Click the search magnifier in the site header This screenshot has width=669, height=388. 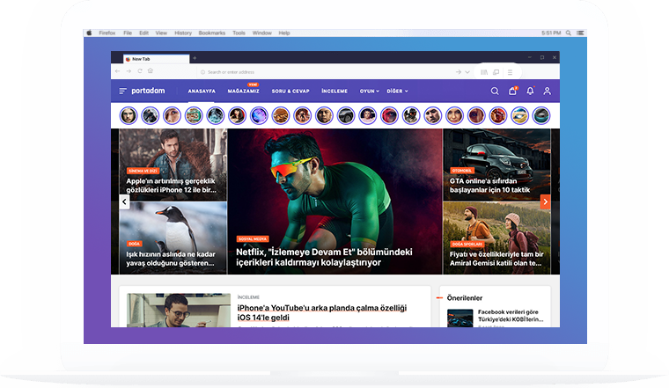tap(495, 92)
